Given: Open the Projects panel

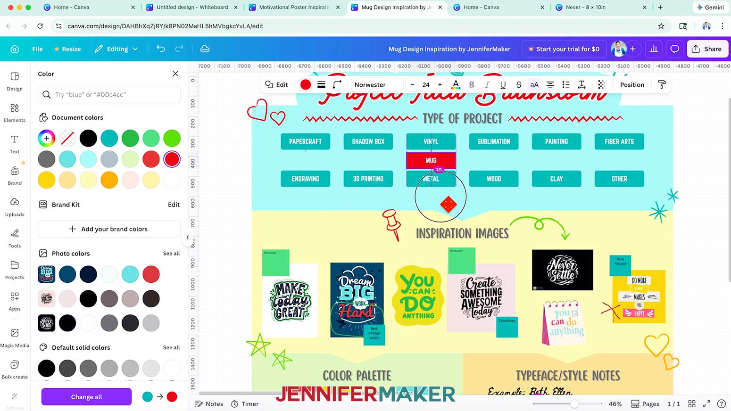Looking at the screenshot, I should [15, 270].
